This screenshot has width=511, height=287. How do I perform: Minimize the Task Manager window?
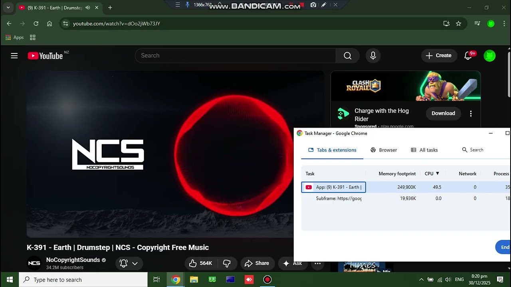pyautogui.click(x=491, y=133)
